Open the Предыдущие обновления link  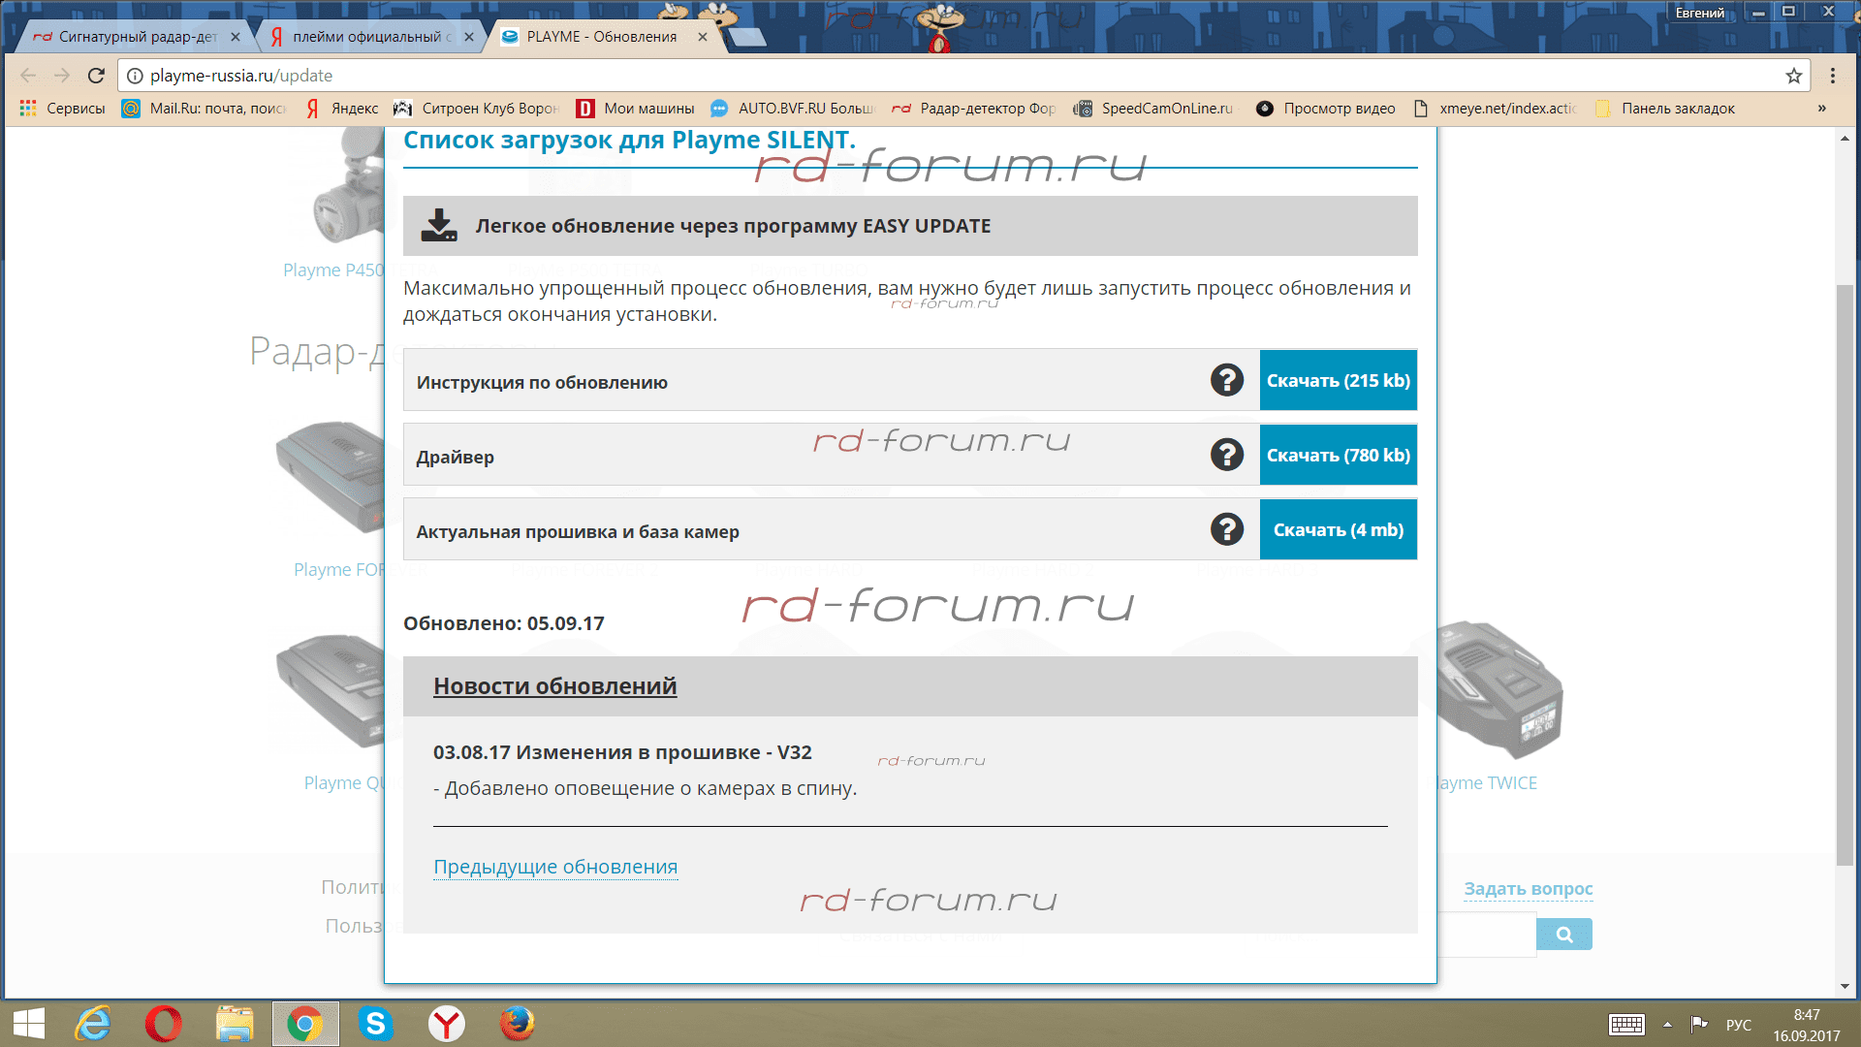pyautogui.click(x=554, y=867)
